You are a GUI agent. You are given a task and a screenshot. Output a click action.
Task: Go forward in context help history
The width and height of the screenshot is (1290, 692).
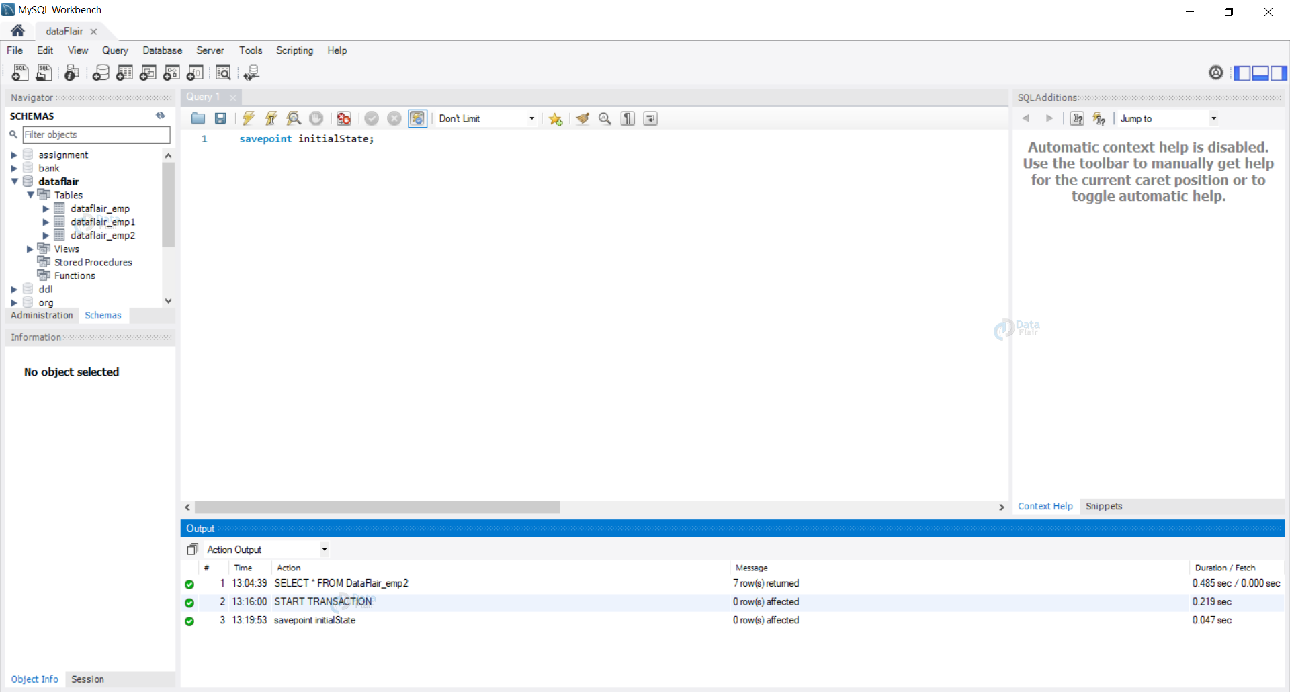pyautogui.click(x=1049, y=118)
